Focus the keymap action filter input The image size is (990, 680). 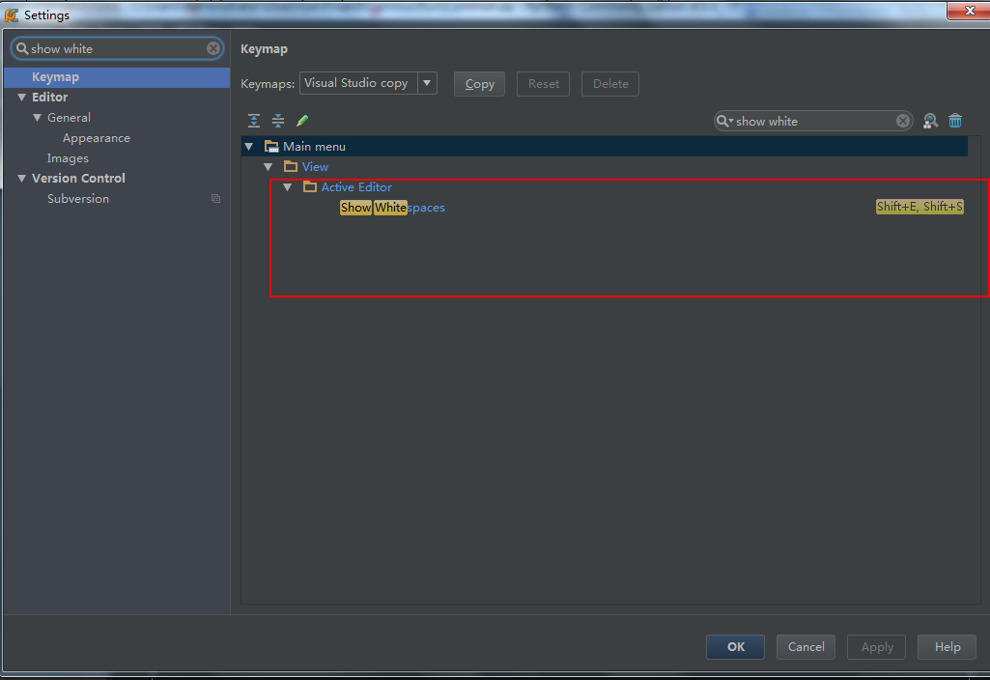[813, 121]
